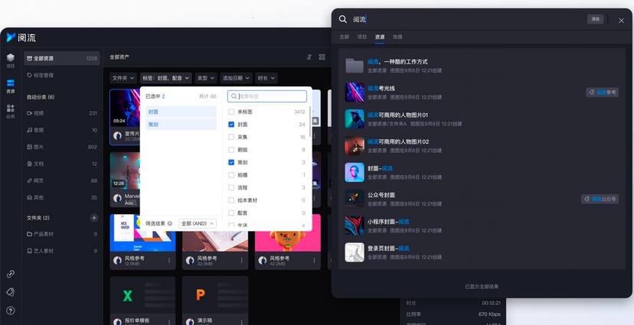Image resolution: width=634 pixels, height=325 pixels.
Task: Click the sort icon above asset grid
Action: 309,57
